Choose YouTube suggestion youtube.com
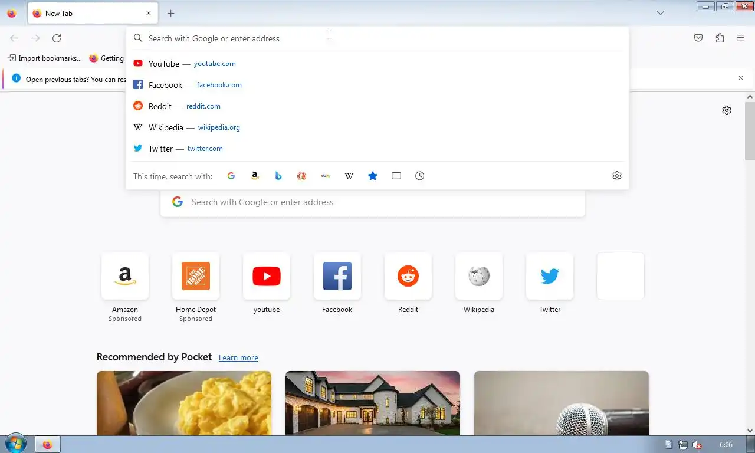755x453 pixels. [377, 64]
